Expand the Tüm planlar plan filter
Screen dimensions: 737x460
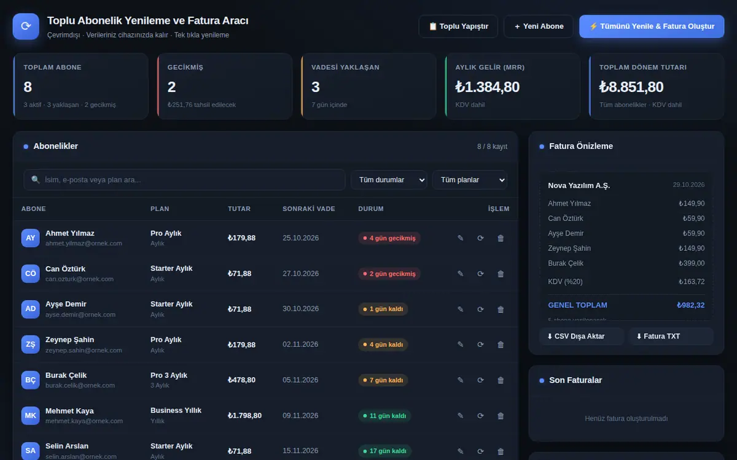470,180
